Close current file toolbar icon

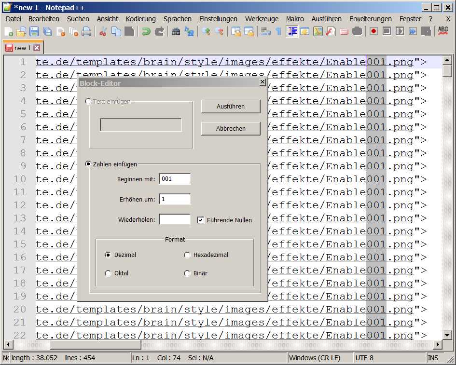[x=61, y=31]
